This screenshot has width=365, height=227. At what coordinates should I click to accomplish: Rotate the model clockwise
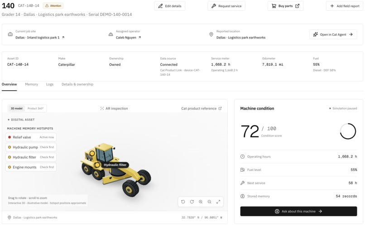(x=192, y=202)
